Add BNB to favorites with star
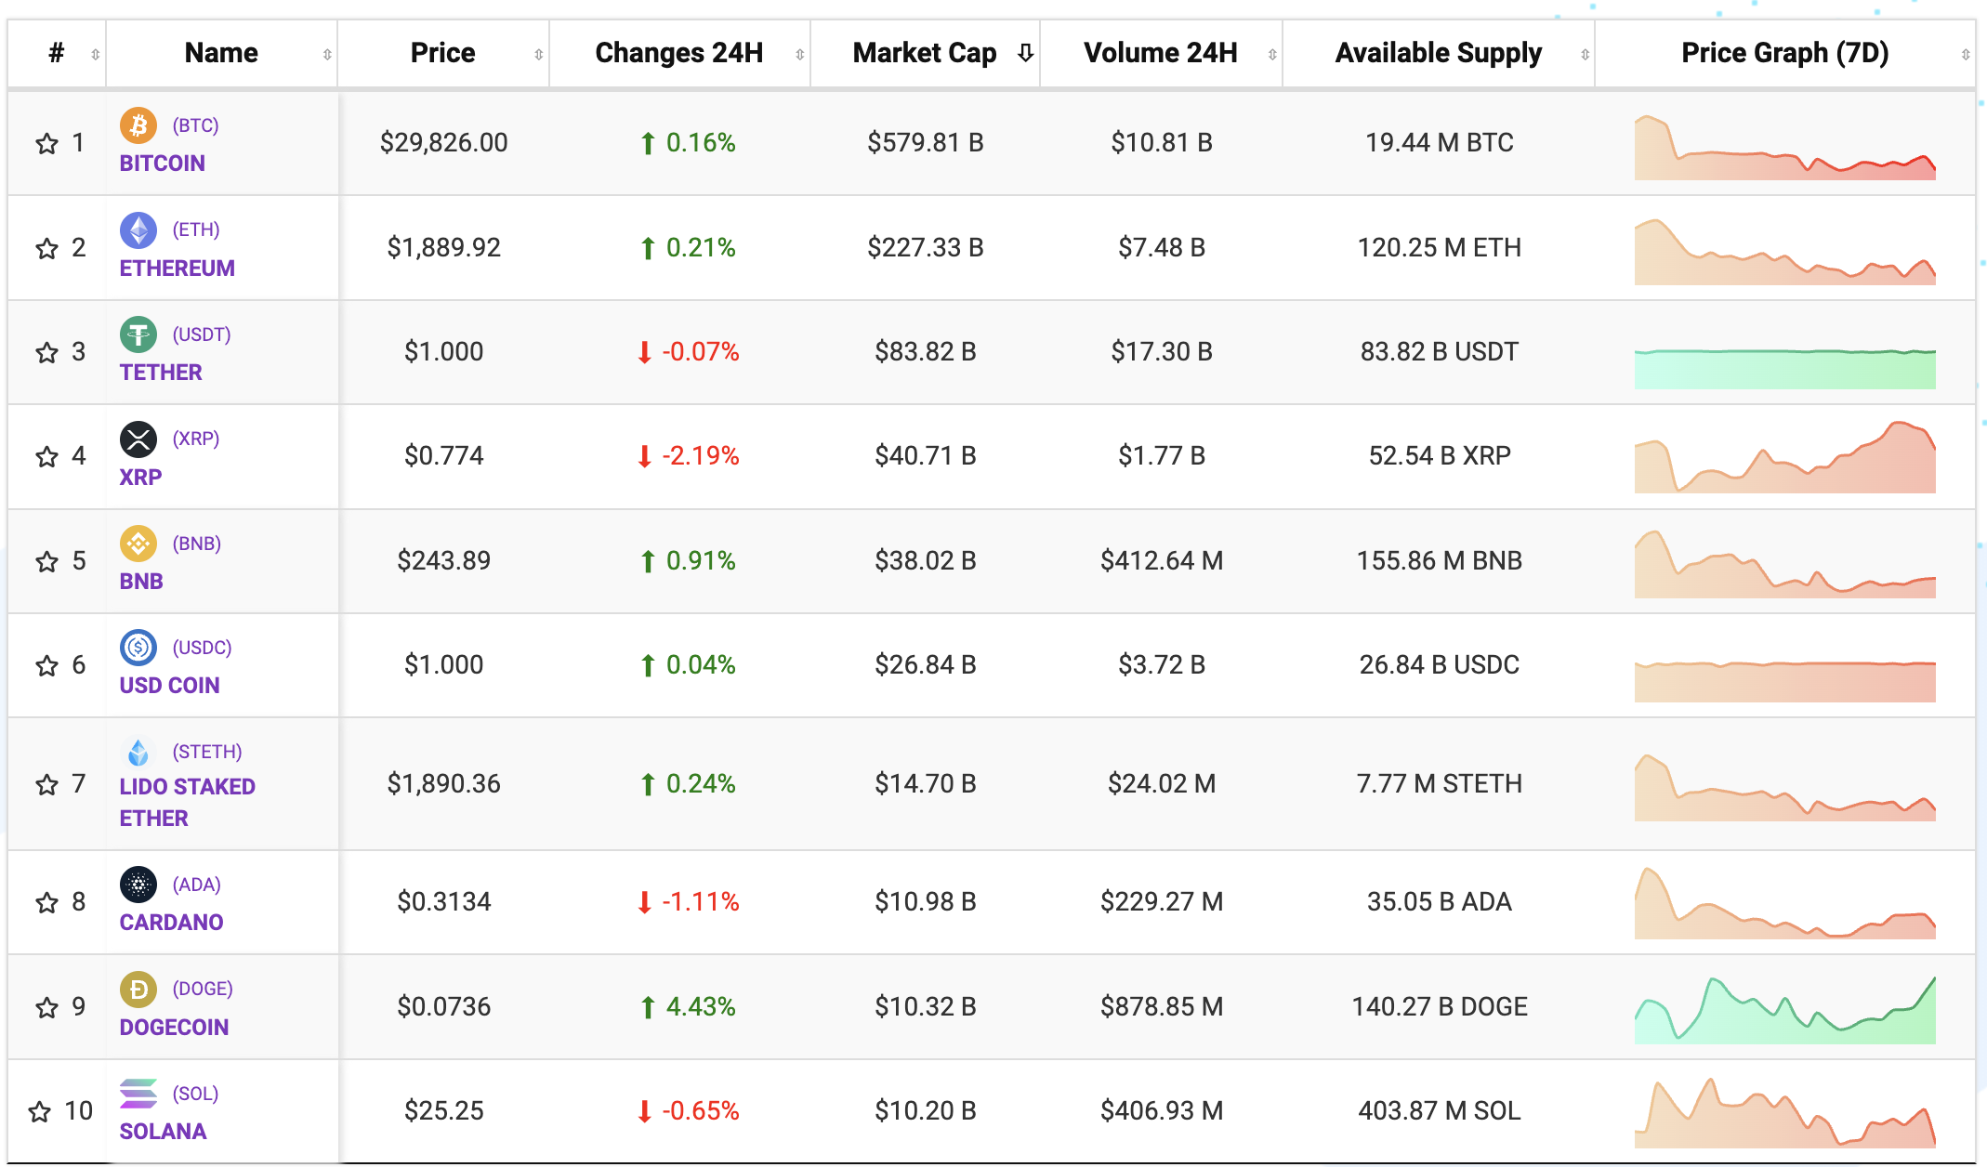Screen dimensions: 1987x1167 click(x=46, y=561)
